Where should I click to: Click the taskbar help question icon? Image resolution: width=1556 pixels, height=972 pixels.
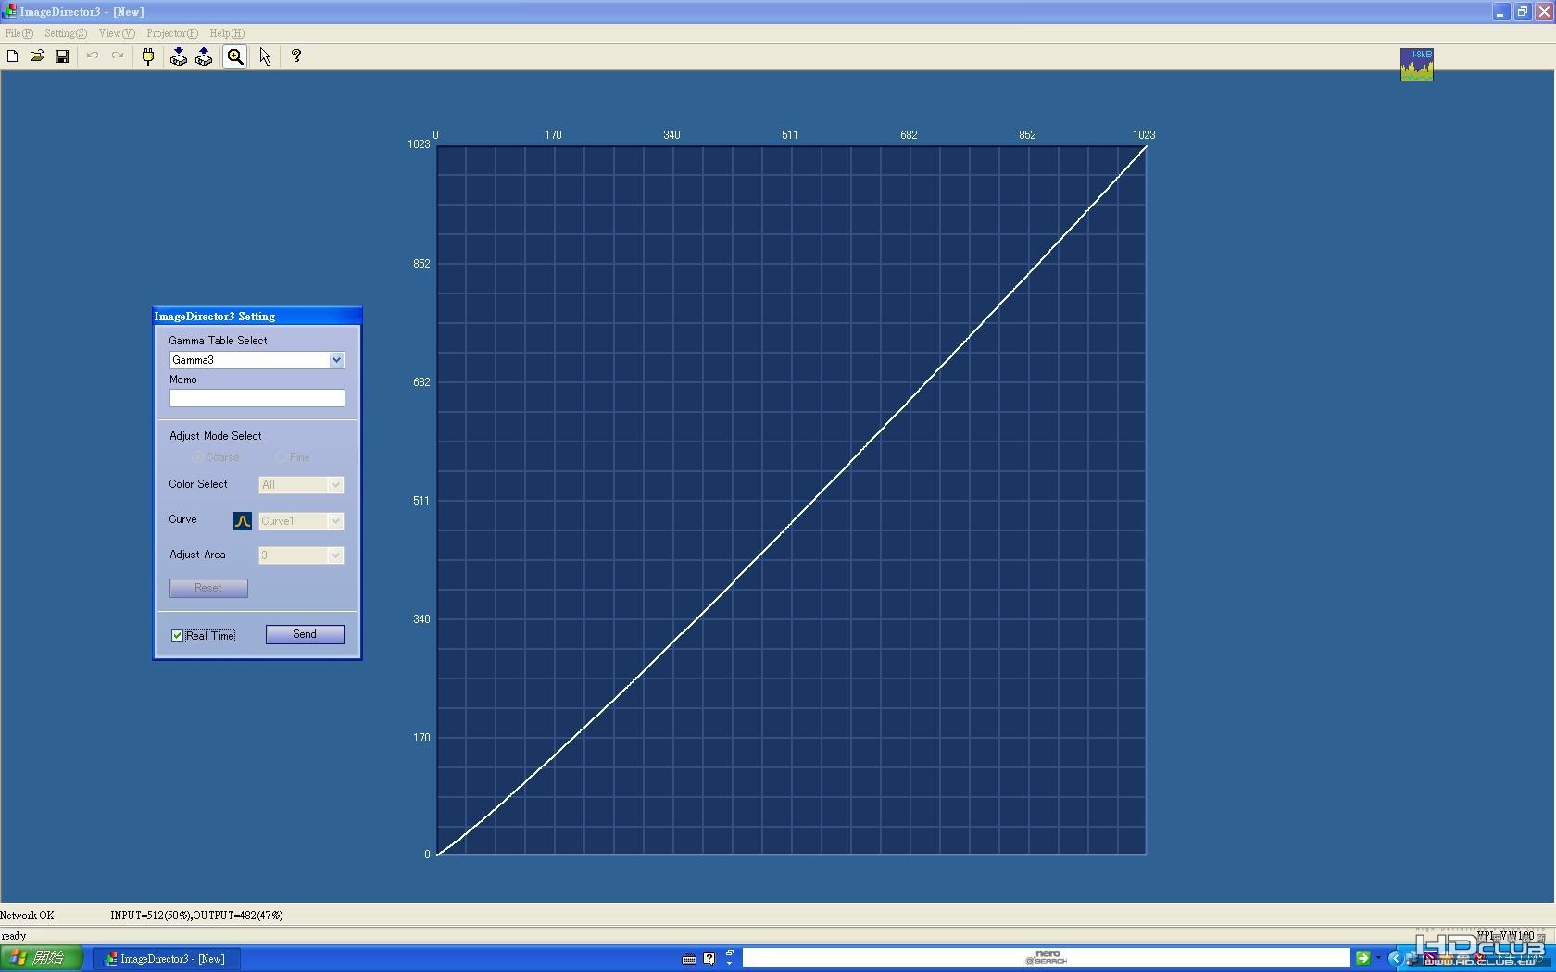tap(709, 959)
